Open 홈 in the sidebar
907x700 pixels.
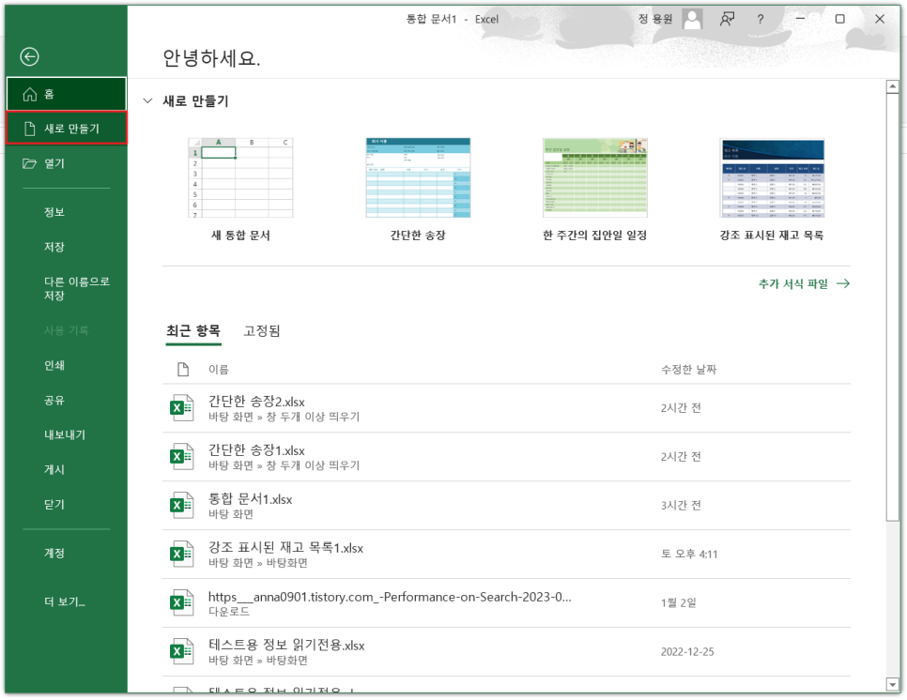67,94
